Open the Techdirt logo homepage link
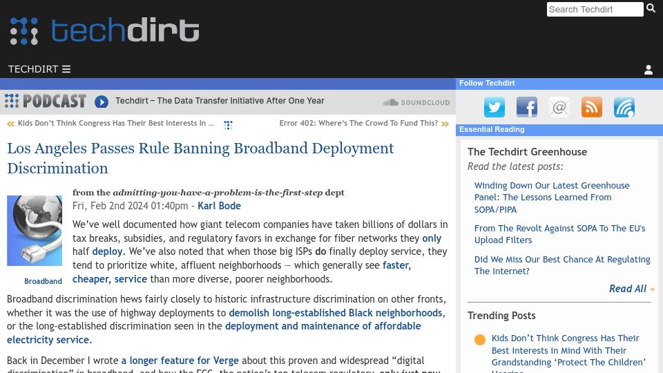Screen dimensions: 663x373 104,30
